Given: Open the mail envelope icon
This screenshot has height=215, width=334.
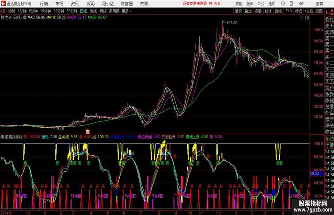Looking at the screenshot, I should (x=301, y=4).
